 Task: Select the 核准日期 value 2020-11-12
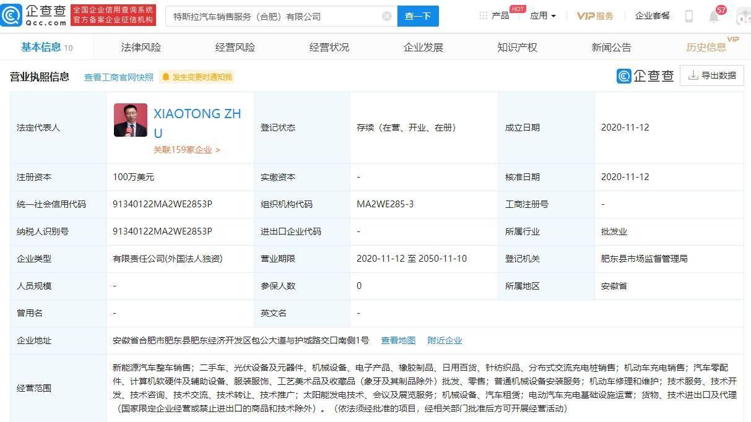point(625,177)
